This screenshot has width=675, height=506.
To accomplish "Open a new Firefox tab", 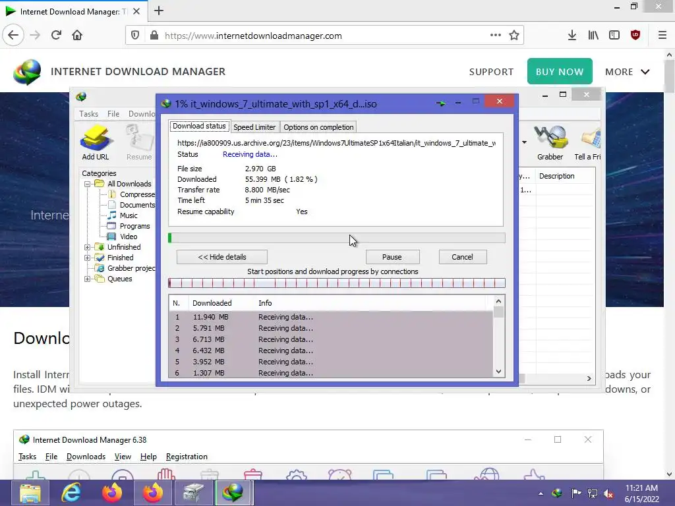I will [159, 11].
